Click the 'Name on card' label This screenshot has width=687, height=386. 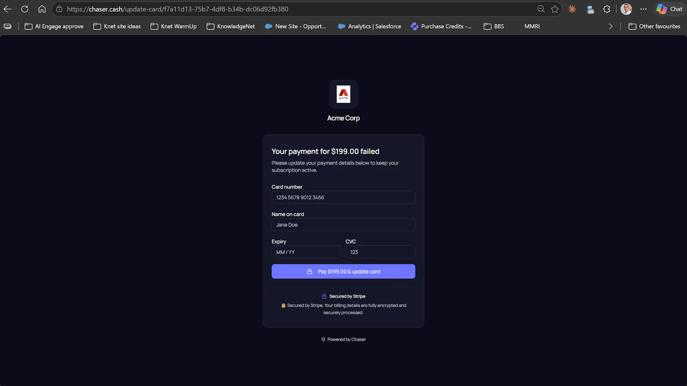[288, 214]
